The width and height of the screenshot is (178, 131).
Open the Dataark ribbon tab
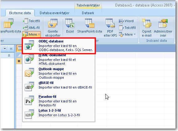pyautogui.click(x=88, y=13)
